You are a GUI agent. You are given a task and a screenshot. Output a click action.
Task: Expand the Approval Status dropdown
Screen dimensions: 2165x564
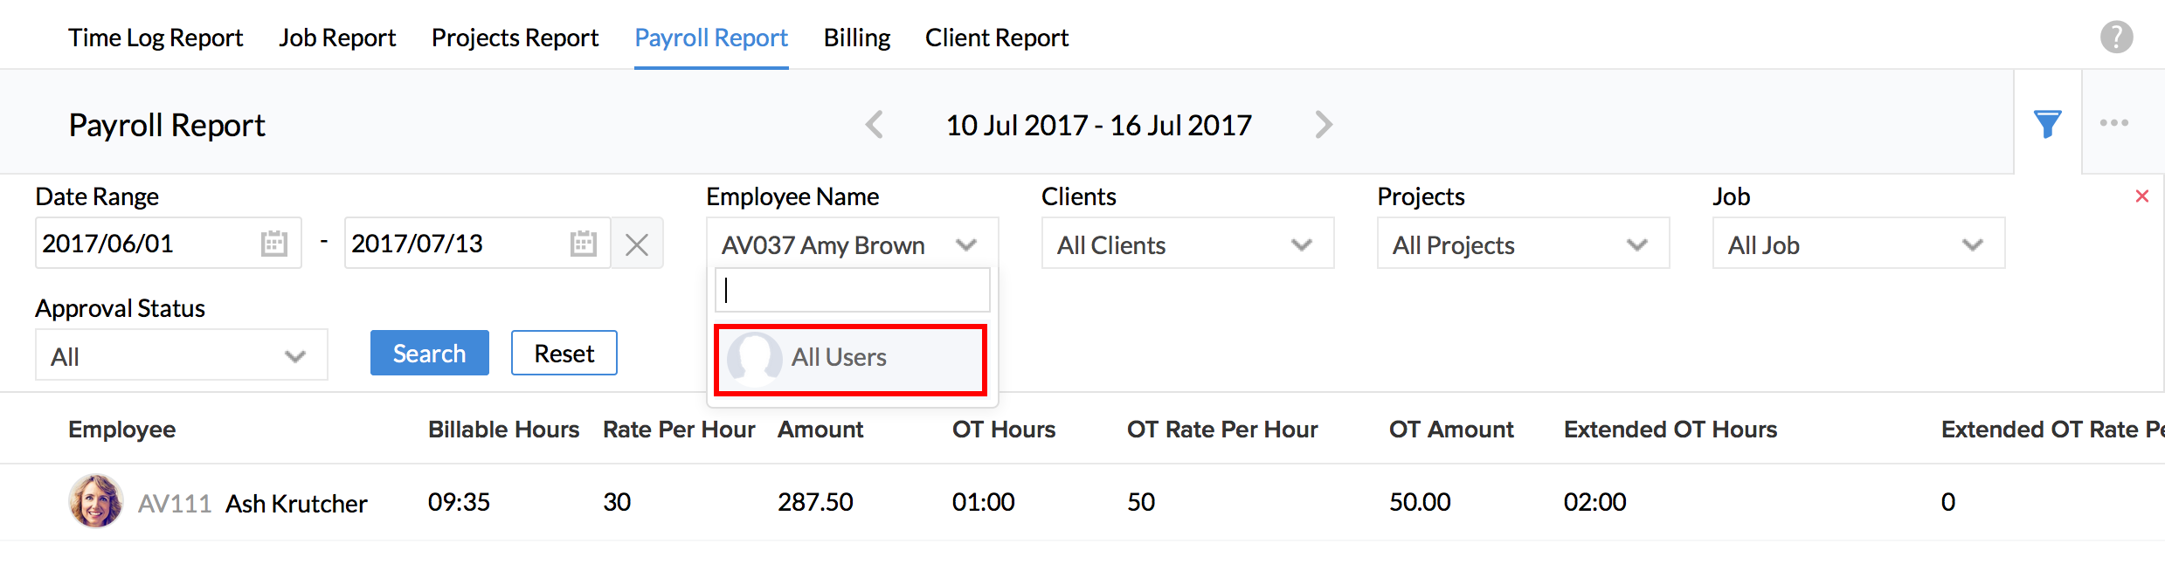coord(182,354)
